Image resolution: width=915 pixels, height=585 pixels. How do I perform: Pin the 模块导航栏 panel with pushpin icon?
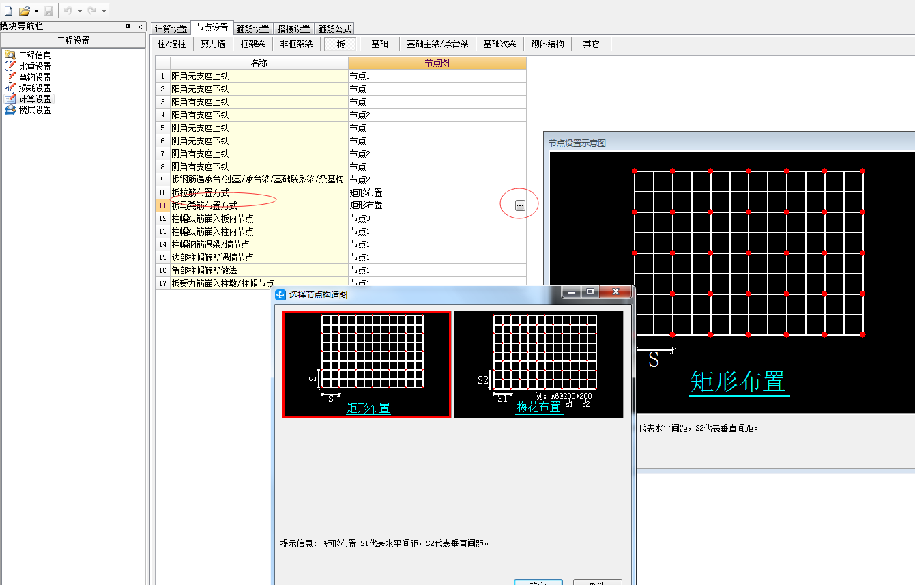point(128,27)
